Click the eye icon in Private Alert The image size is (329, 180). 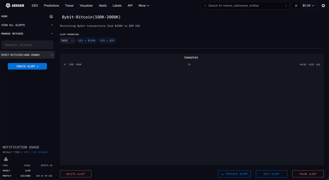[x=223, y=174]
